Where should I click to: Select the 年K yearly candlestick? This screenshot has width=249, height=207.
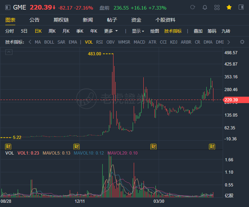[94, 31]
